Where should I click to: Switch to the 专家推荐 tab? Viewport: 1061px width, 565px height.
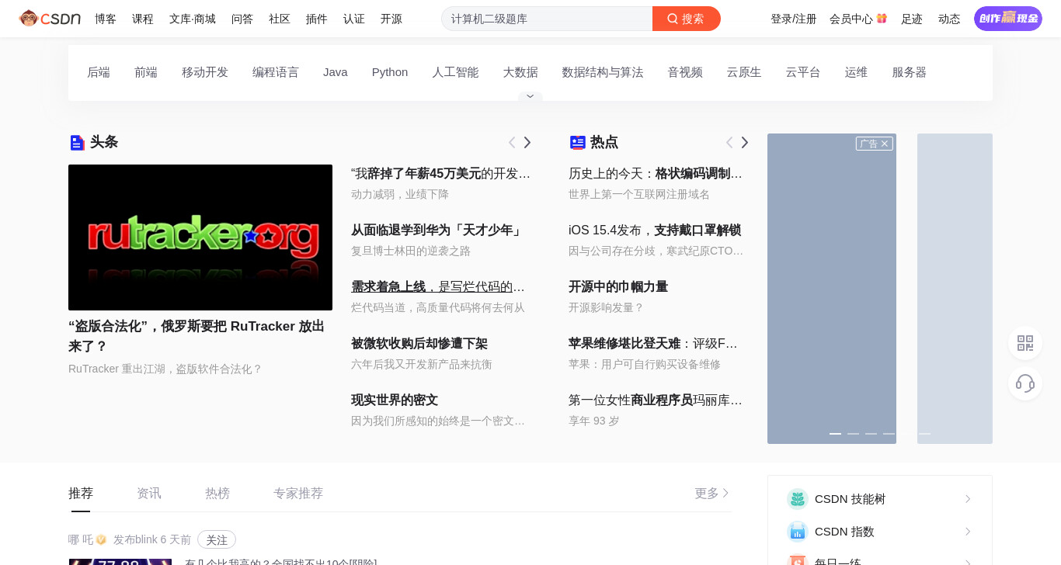click(298, 494)
